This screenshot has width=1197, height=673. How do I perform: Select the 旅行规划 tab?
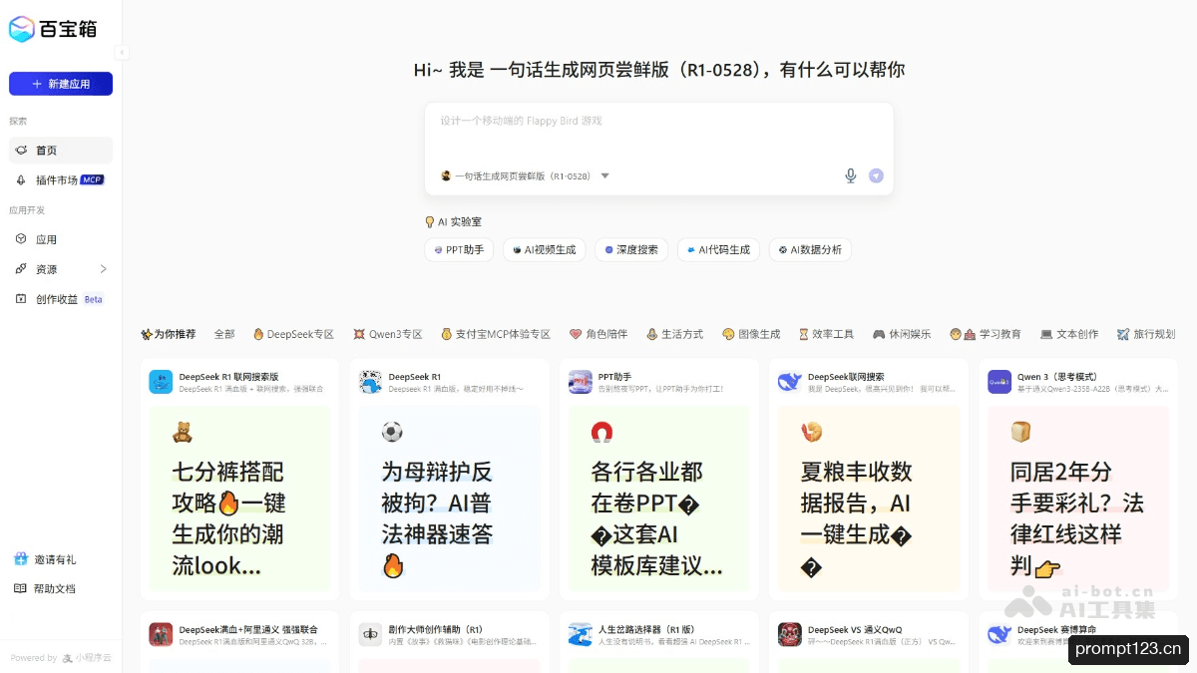point(1146,334)
